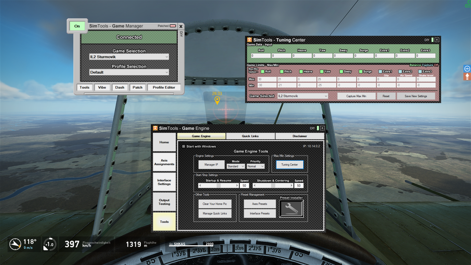The width and height of the screenshot is (471, 265).
Task: Click the red Patched indicator in Game Manager
Action: click(x=173, y=26)
